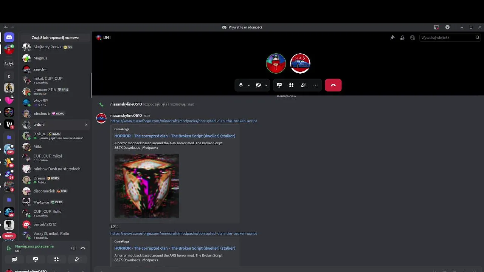Open 'Znajdź lub rozpocznij rozmowę' search box
The height and width of the screenshot is (272, 484).
[55, 38]
